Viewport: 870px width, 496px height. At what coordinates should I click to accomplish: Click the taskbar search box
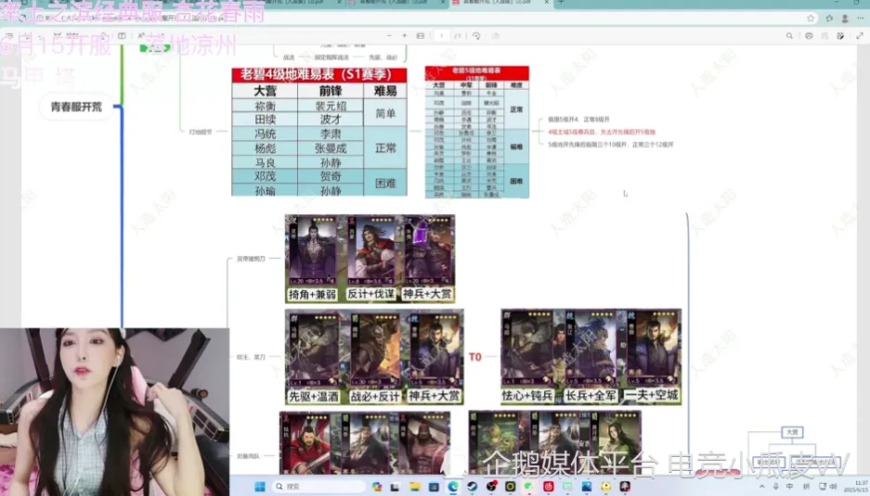tap(319, 487)
